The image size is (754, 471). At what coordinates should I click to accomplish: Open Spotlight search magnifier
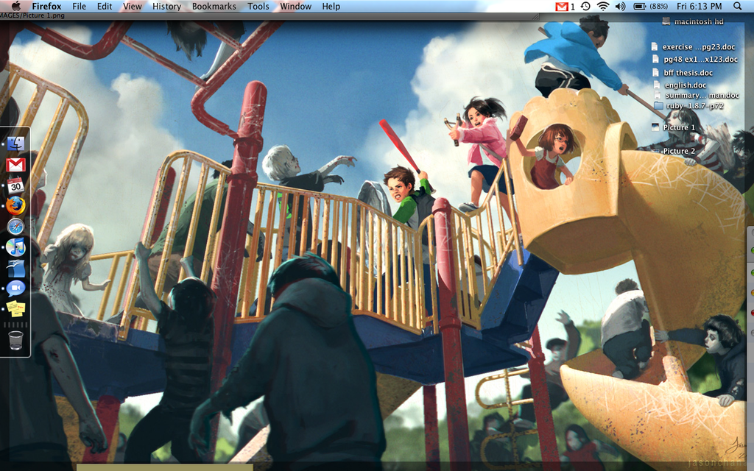737,6
